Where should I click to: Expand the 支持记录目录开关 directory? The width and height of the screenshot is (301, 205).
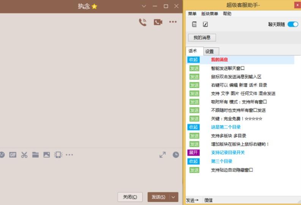[193, 153]
